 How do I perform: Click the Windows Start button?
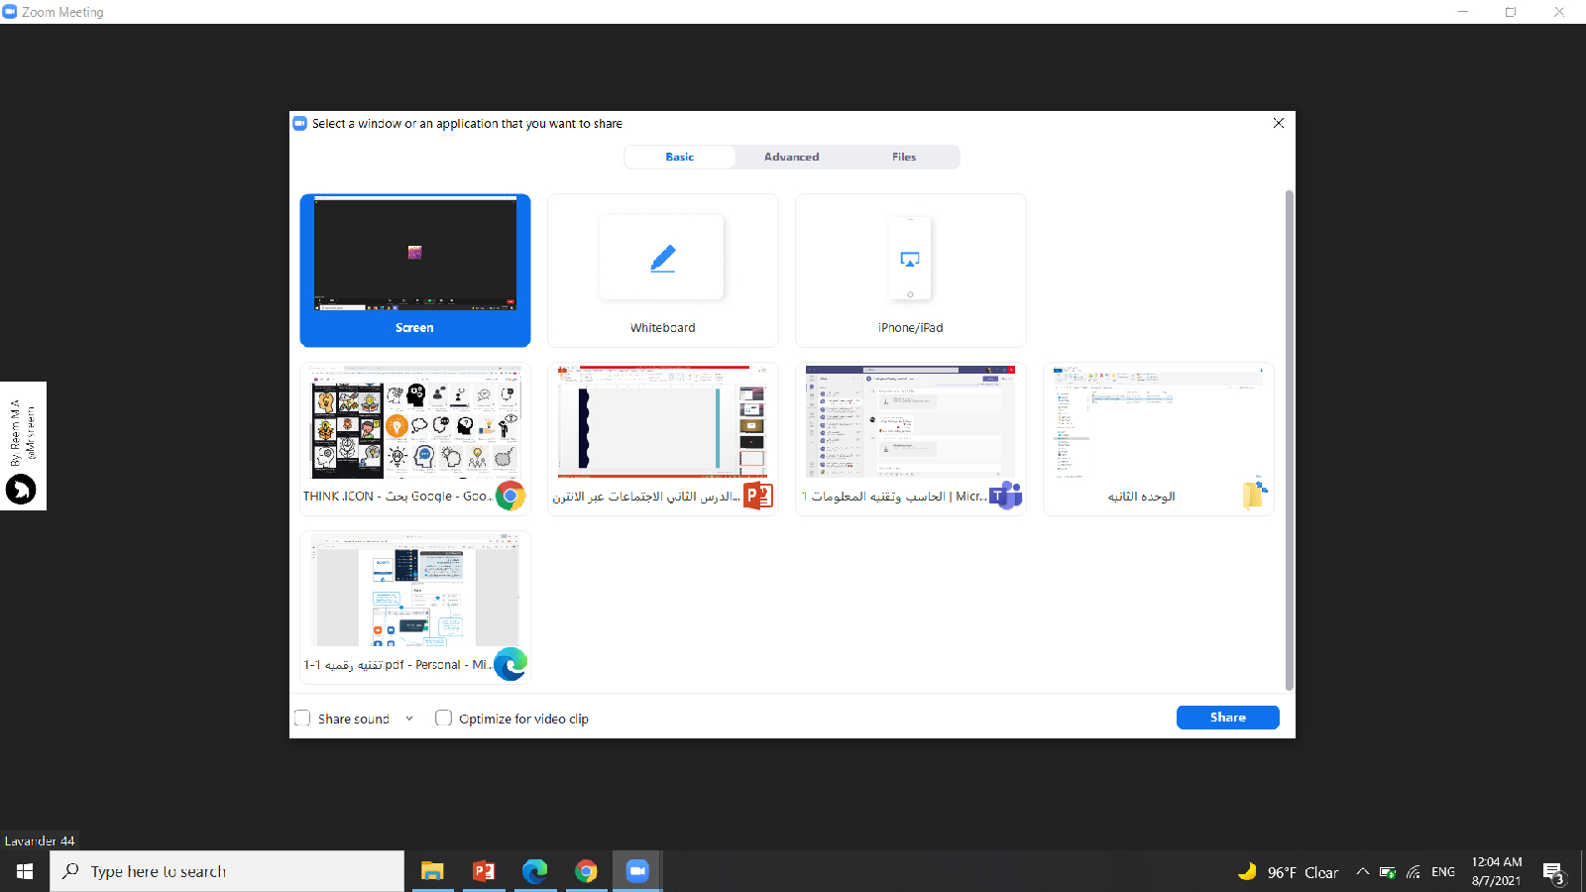tap(25, 871)
